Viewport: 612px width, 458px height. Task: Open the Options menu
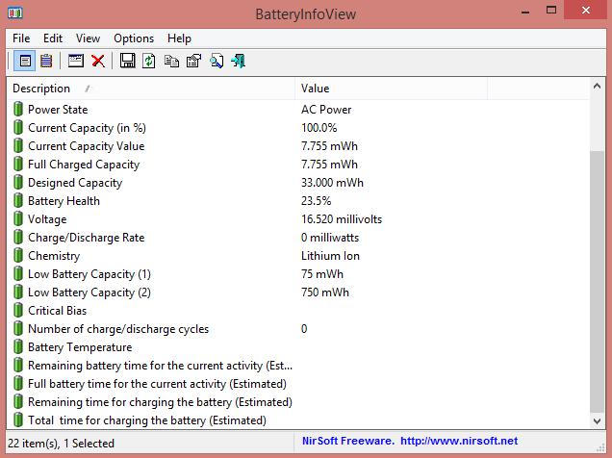click(x=134, y=38)
